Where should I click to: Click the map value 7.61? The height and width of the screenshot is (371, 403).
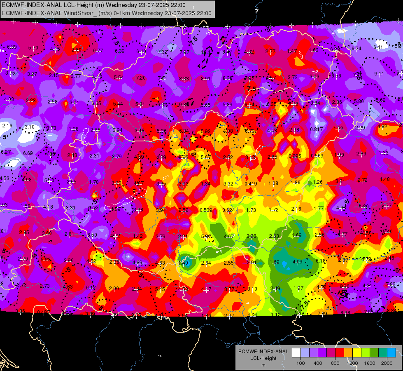tap(163, 78)
